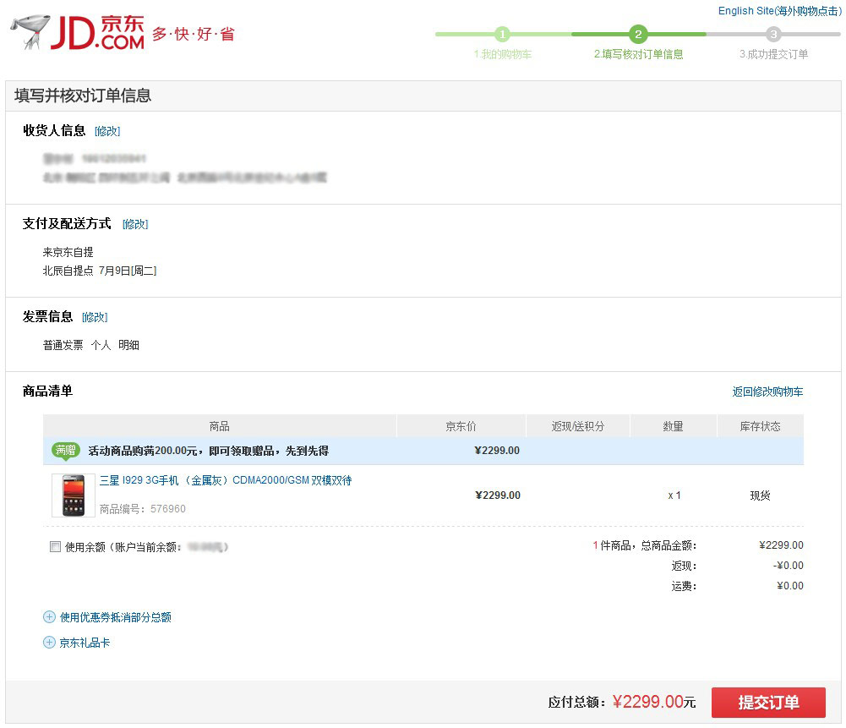846x728 pixels.
Task: Click the green 满赠 promotion badge
Action: click(x=66, y=450)
